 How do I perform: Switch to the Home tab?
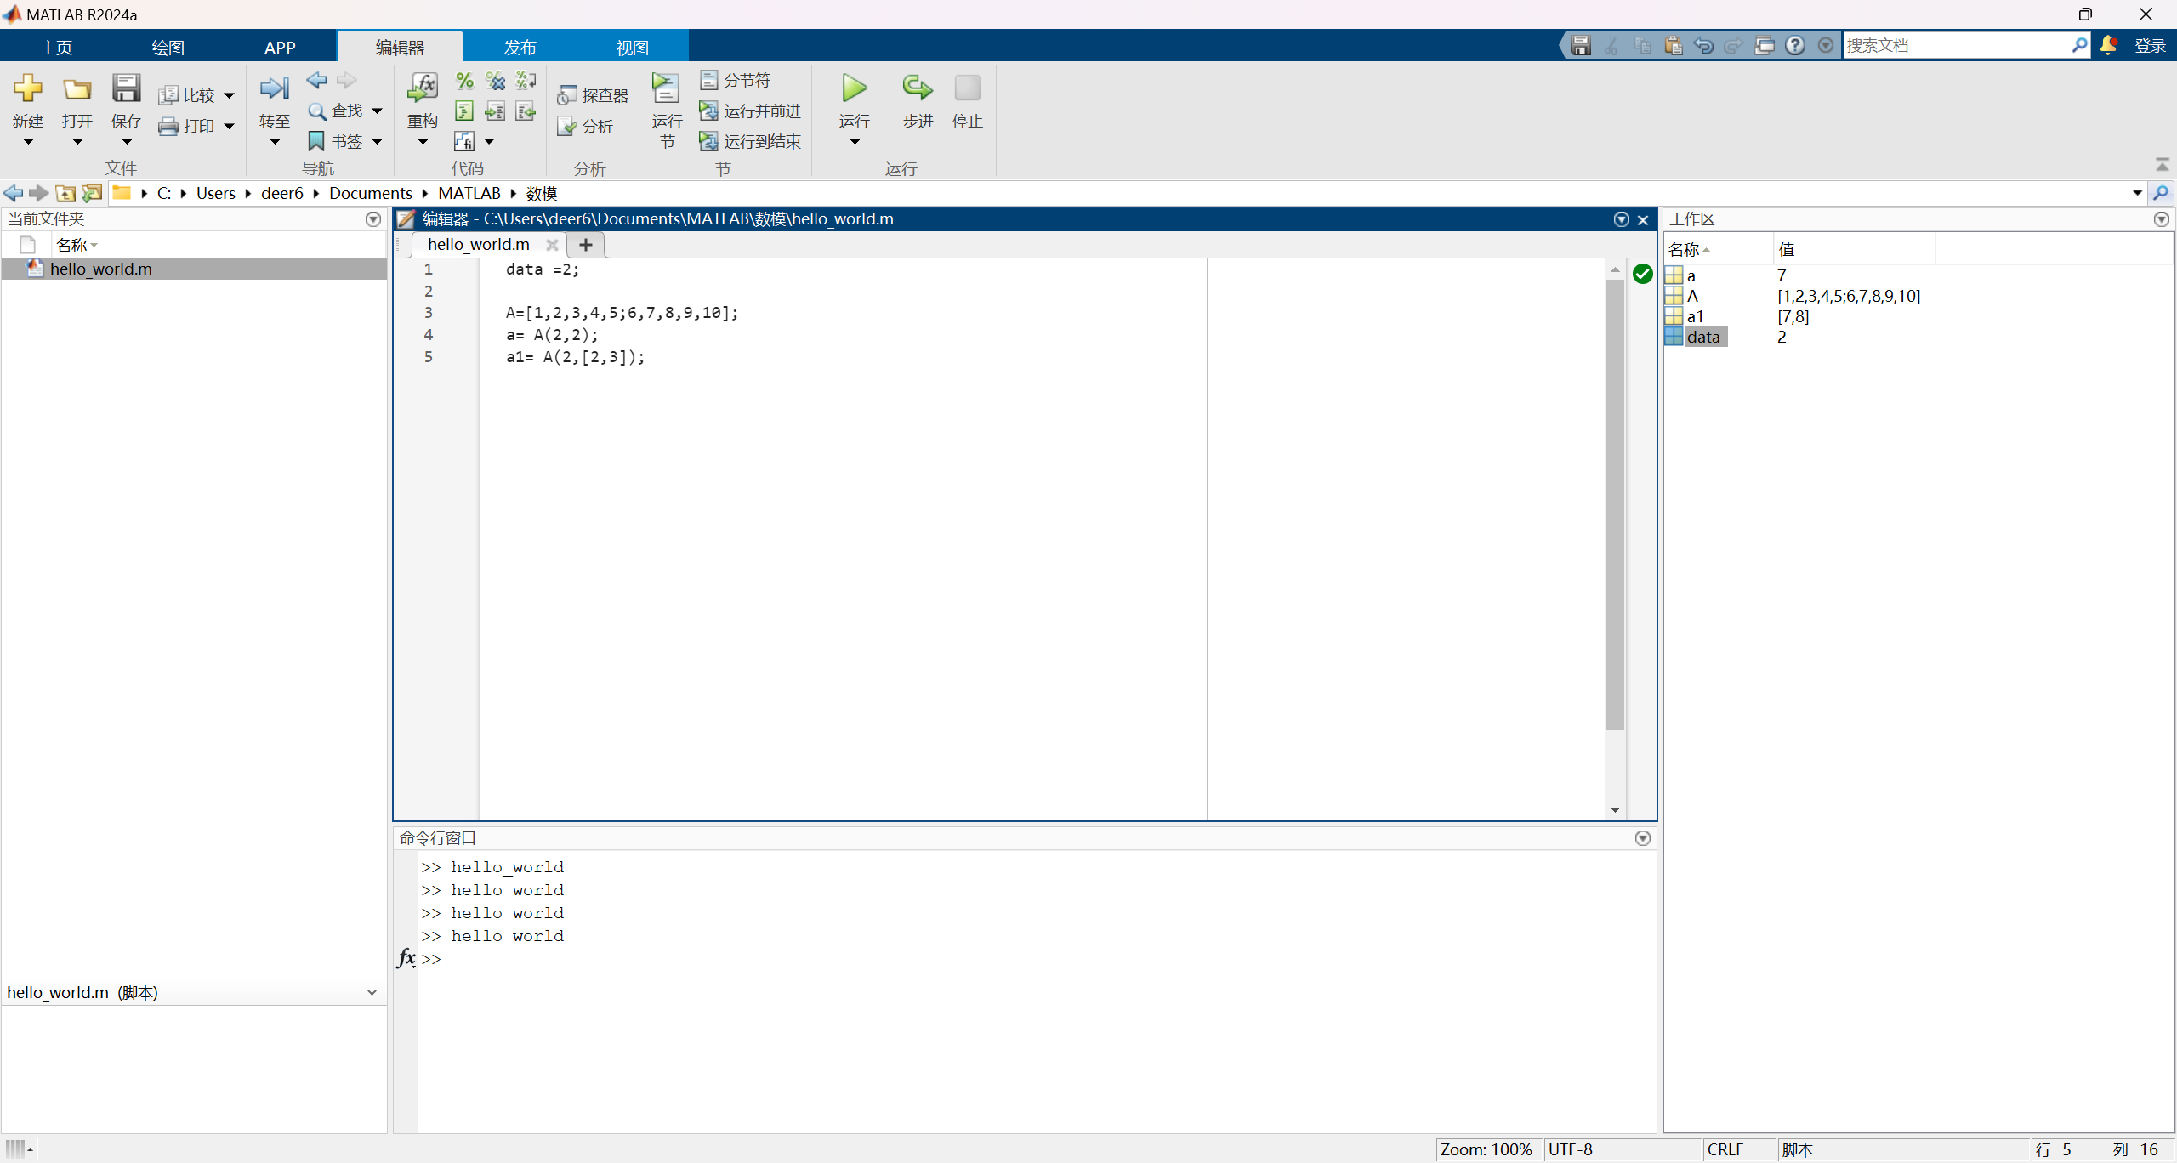(56, 47)
